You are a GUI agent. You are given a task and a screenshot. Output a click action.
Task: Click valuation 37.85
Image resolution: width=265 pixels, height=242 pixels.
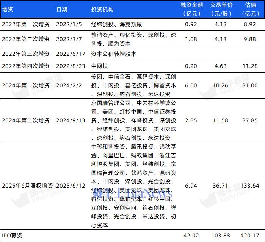tap(250, 120)
